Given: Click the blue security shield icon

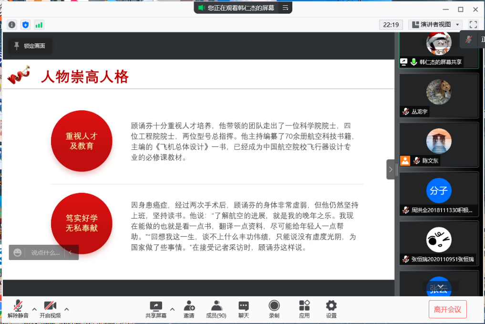Looking at the screenshot, I should click(x=26, y=25).
